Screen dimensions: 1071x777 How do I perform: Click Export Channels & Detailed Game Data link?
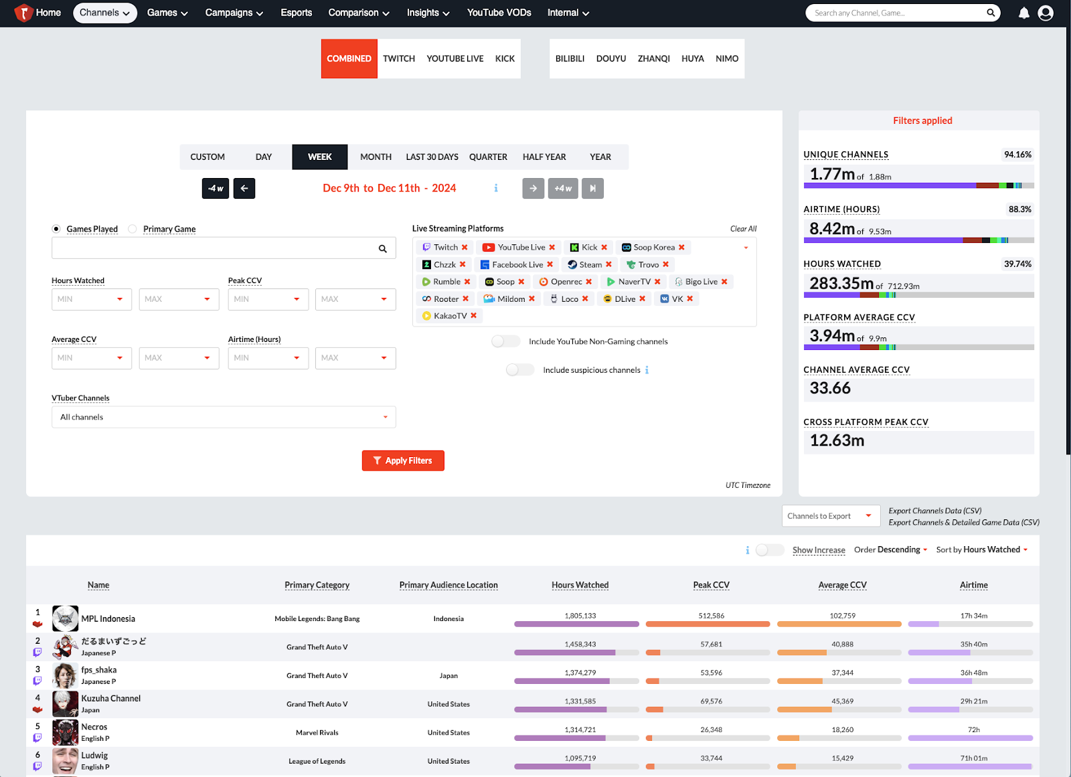point(964,523)
